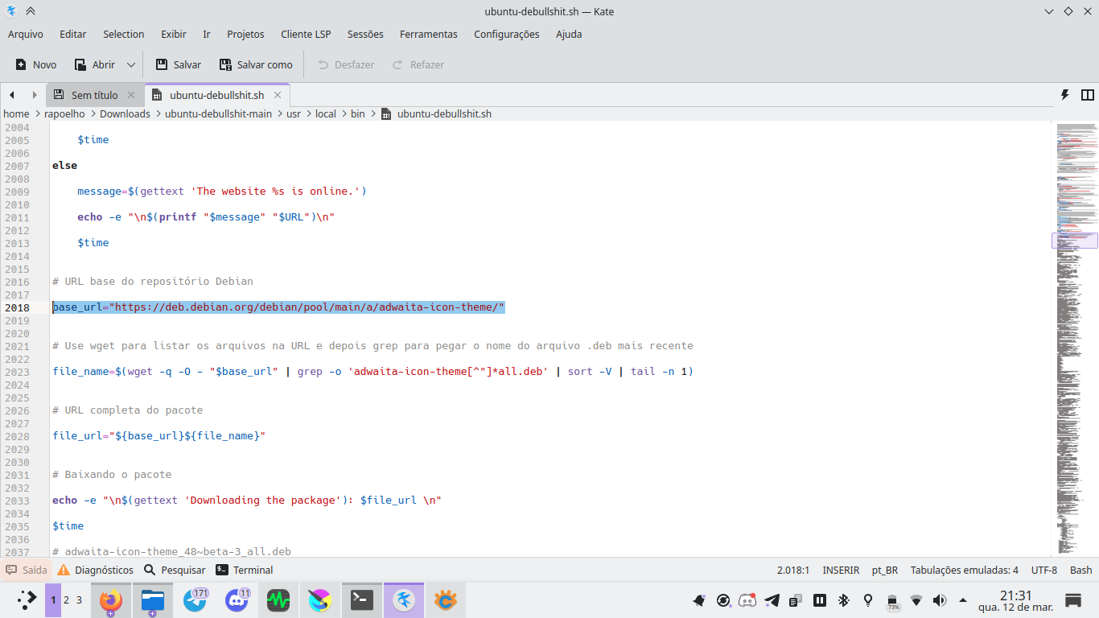Open the Projetos menu
Screen dimensions: 1099x618
245,34
